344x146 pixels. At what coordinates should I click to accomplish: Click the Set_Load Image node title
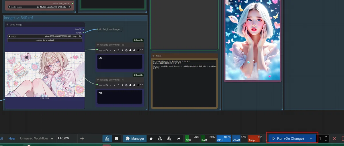(x=111, y=29)
